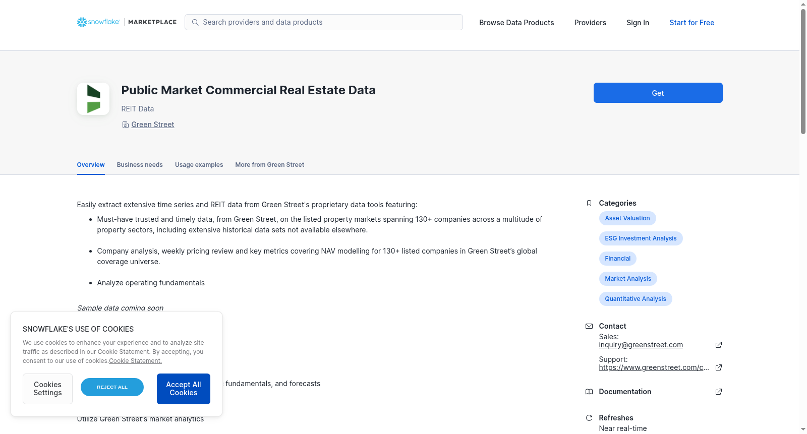This screenshot has height=434, width=807.
Task: Click the 'Near real-time' refresh value
Action: click(x=622, y=428)
